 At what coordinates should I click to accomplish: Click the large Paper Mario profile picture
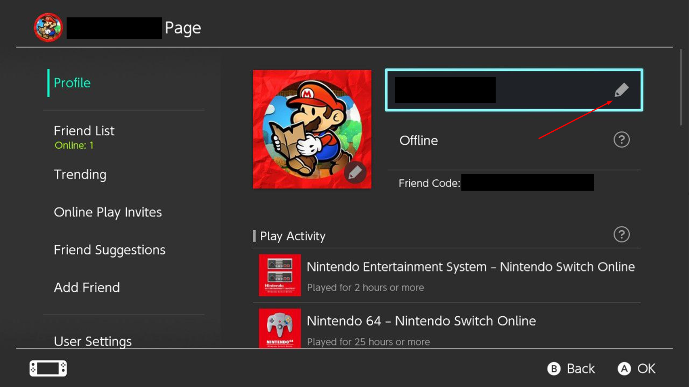tap(312, 129)
